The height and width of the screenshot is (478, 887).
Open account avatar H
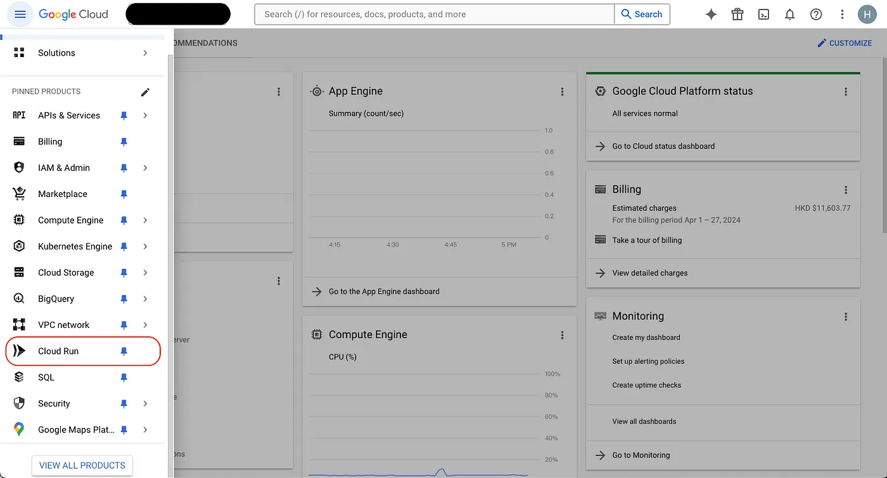point(867,15)
